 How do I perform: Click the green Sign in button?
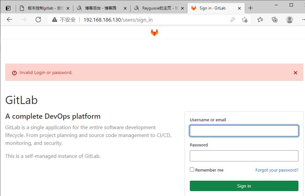[244, 186]
